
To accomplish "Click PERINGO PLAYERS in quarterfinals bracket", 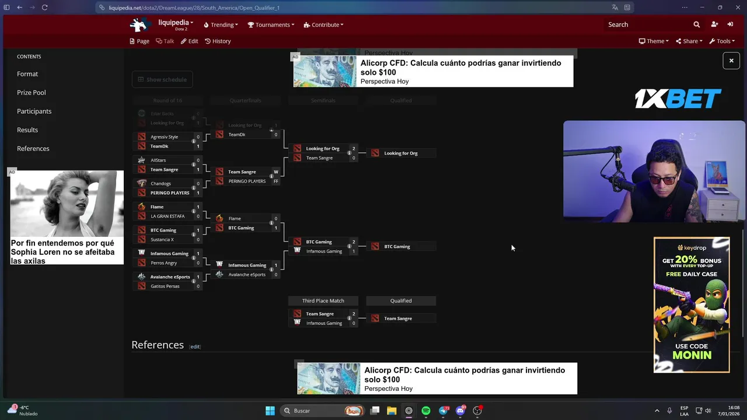I will tap(247, 181).
